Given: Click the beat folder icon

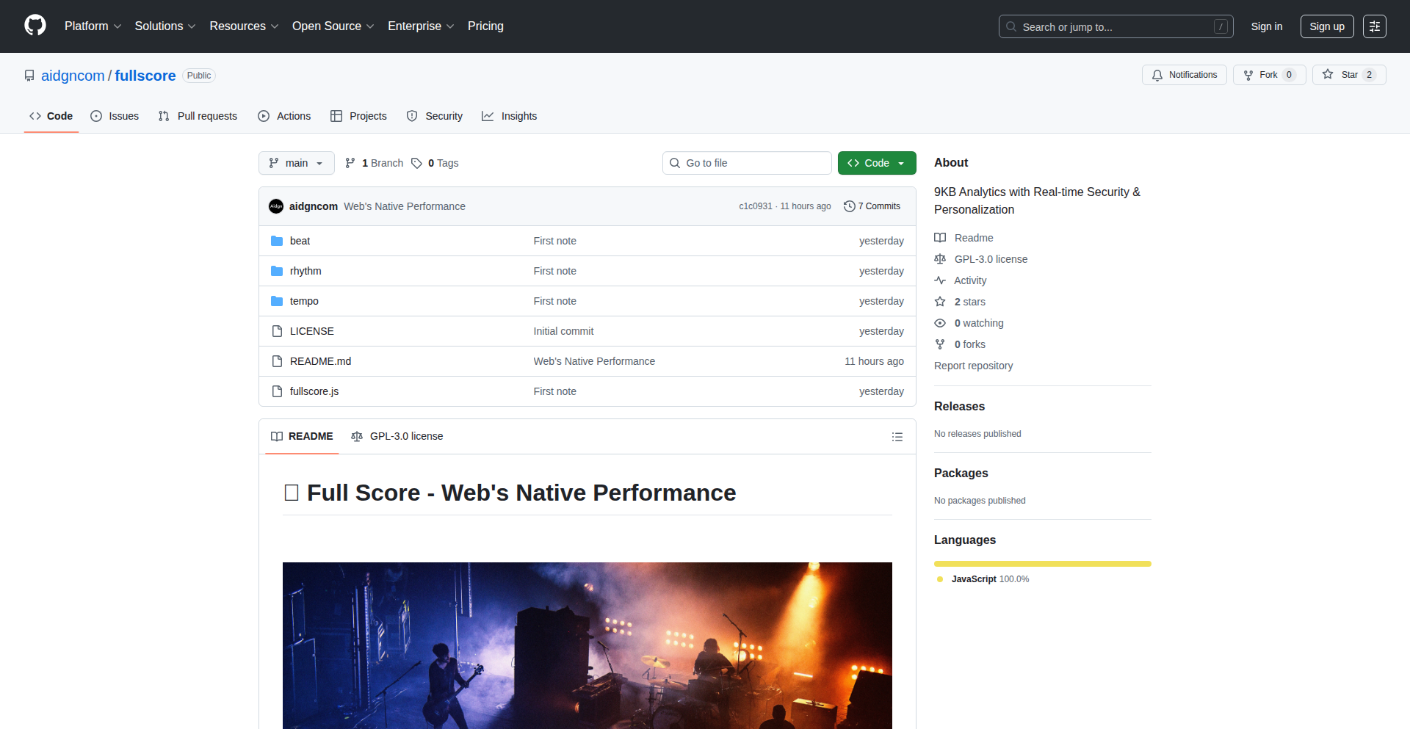Looking at the screenshot, I should click(277, 241).
